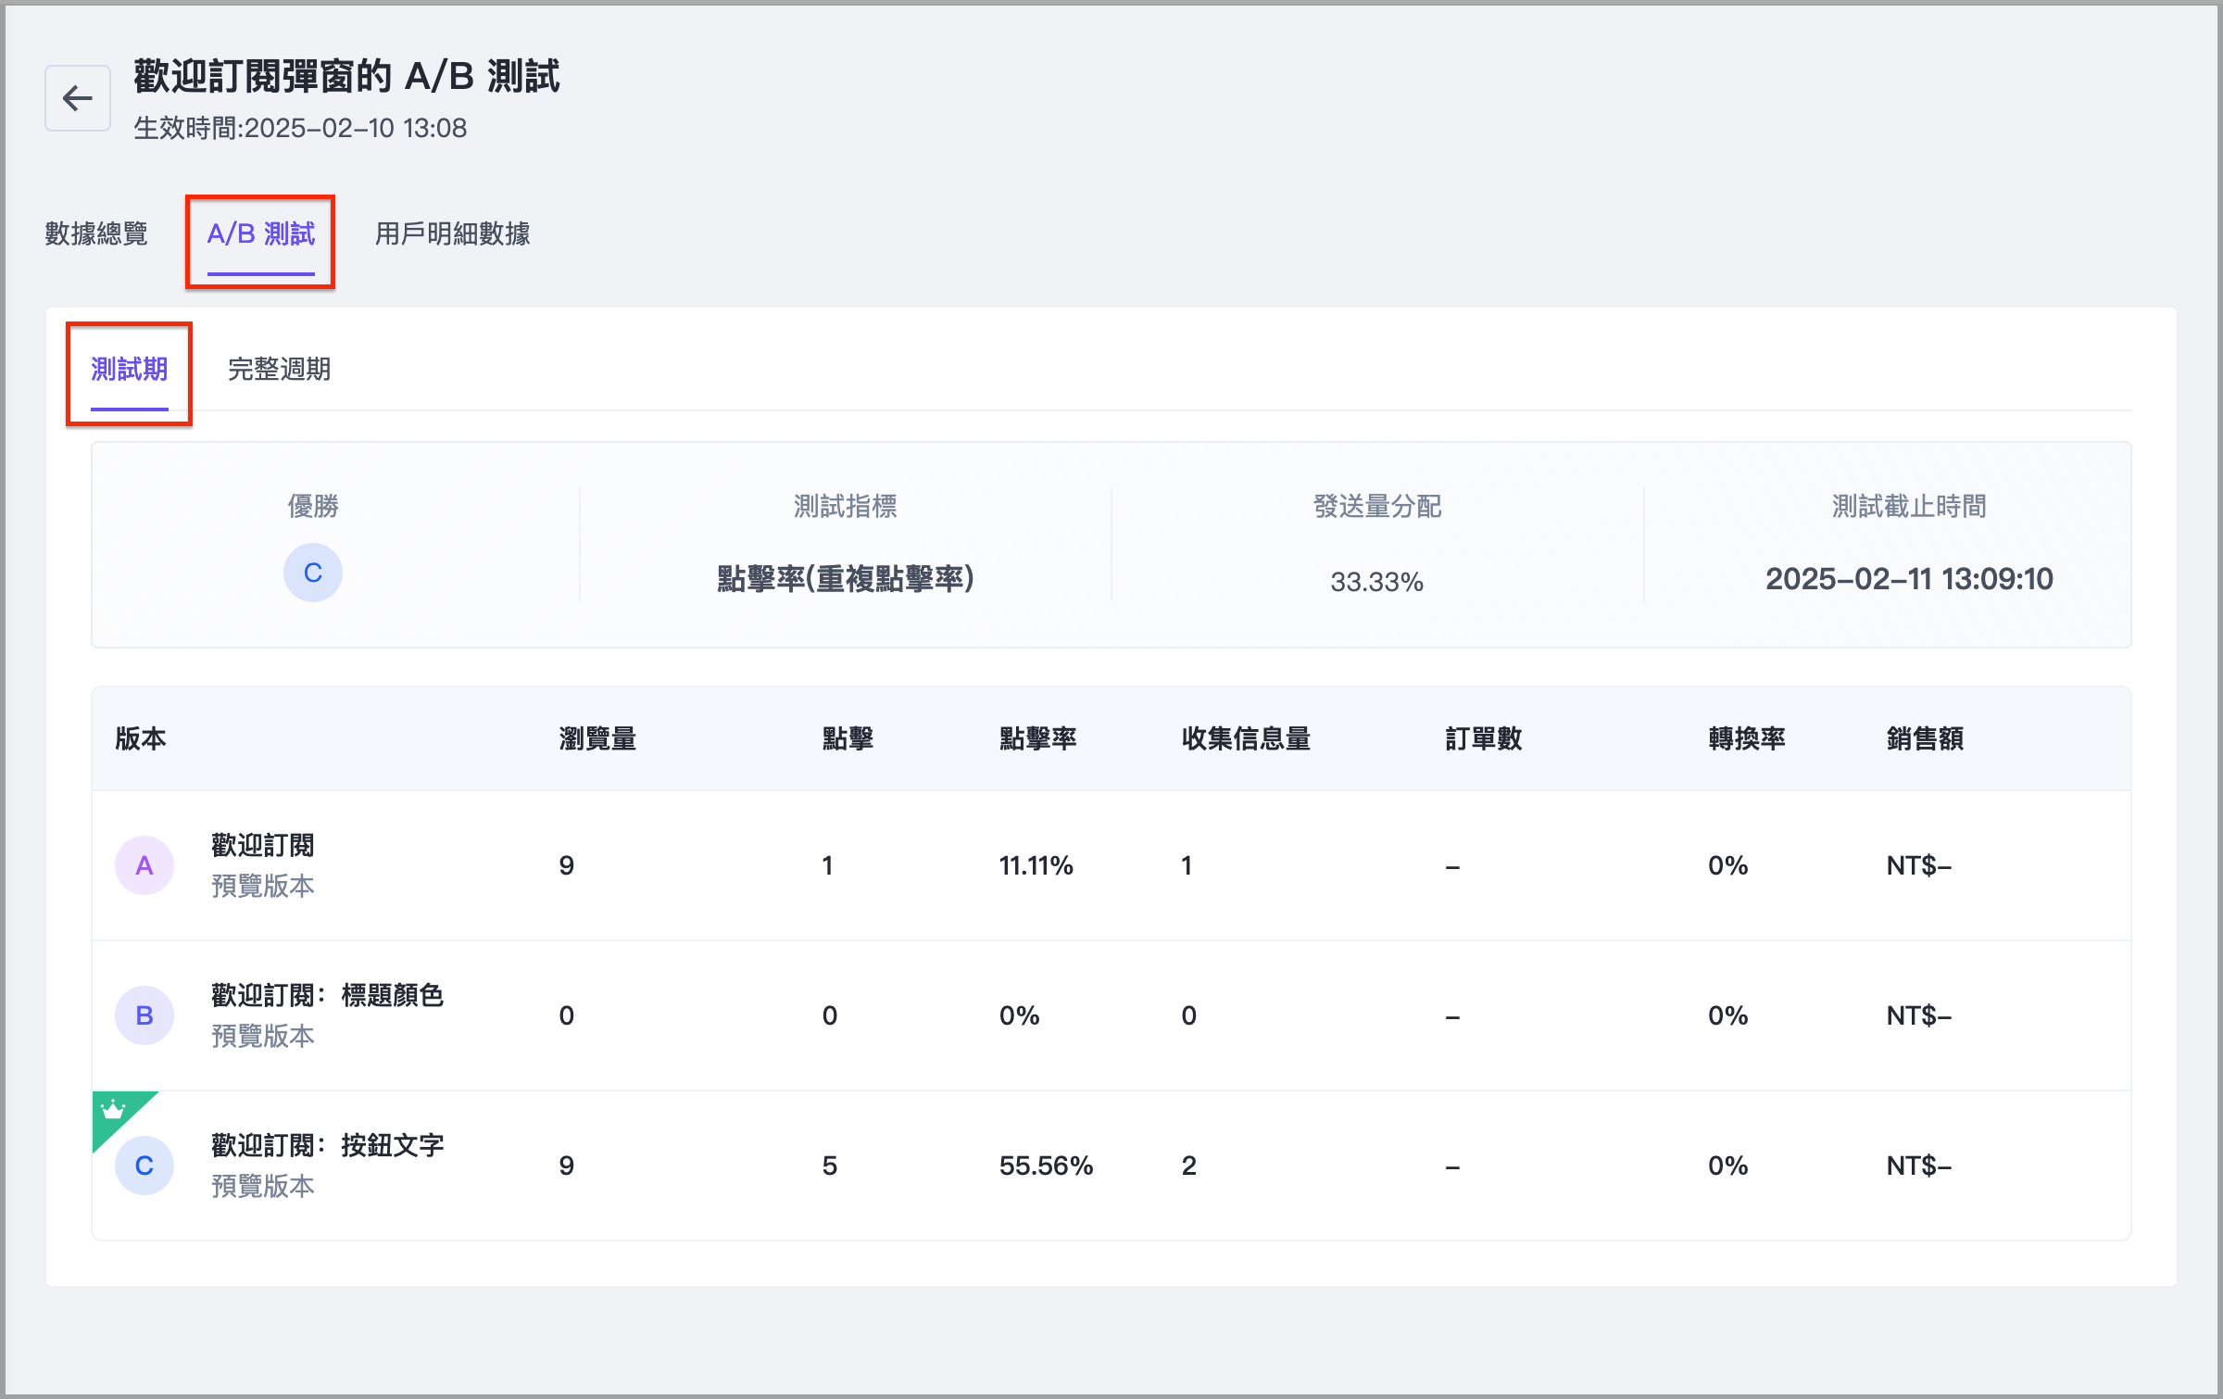Click 歡迎訂閱：標題顏色 version name
This screenshot has width=2223, height=1399.
(x=328, y=996)
